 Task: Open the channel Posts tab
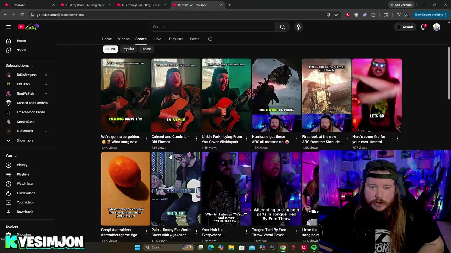194,39
